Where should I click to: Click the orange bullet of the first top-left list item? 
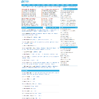(22, 9)
